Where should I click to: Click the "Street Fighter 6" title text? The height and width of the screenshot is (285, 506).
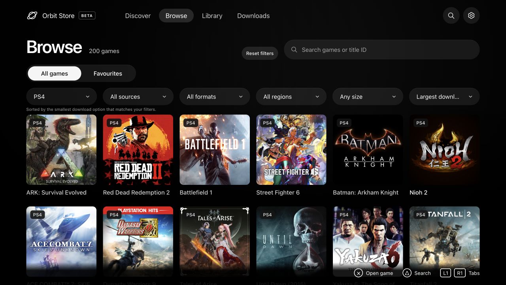(x=278, y=193)
